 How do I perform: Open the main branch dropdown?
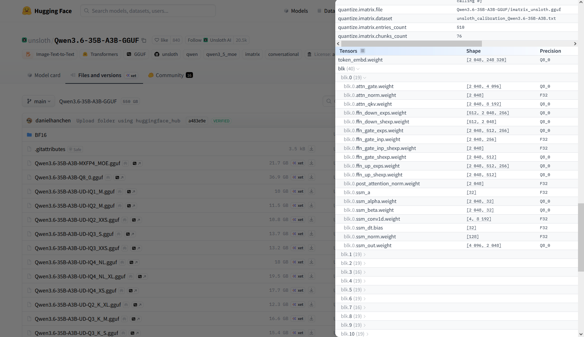pyautogui.click(x=39, y=101)
